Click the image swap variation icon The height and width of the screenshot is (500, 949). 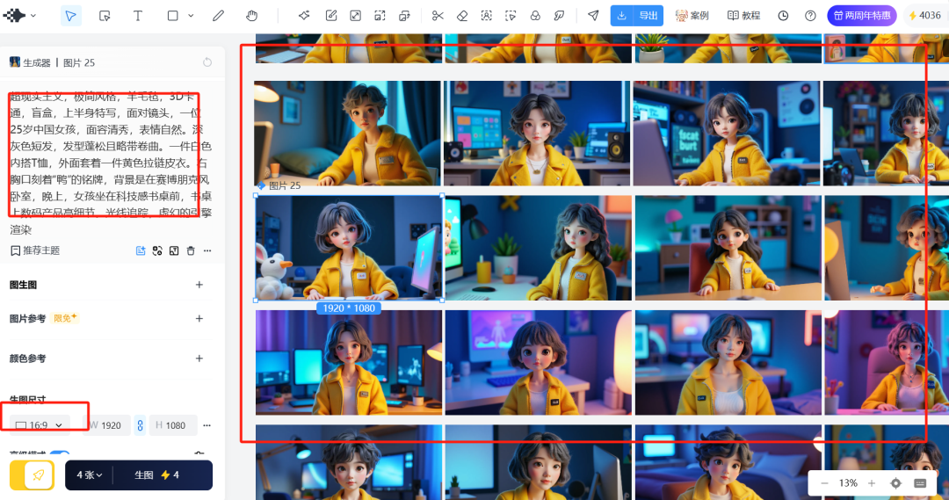click(404, 16)
